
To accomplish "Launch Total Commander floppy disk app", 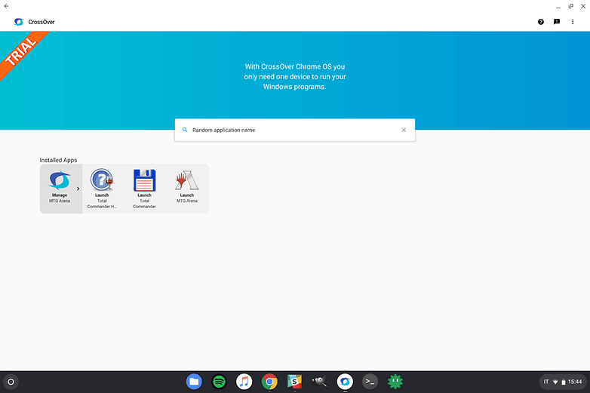I will [x=144, y=188].
